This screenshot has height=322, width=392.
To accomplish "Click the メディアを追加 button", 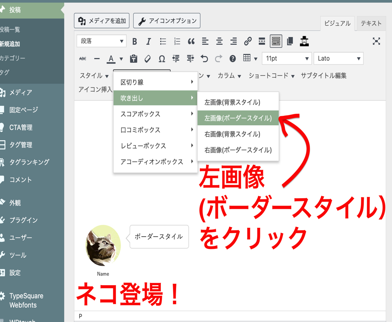I will (x=102, y=21).
